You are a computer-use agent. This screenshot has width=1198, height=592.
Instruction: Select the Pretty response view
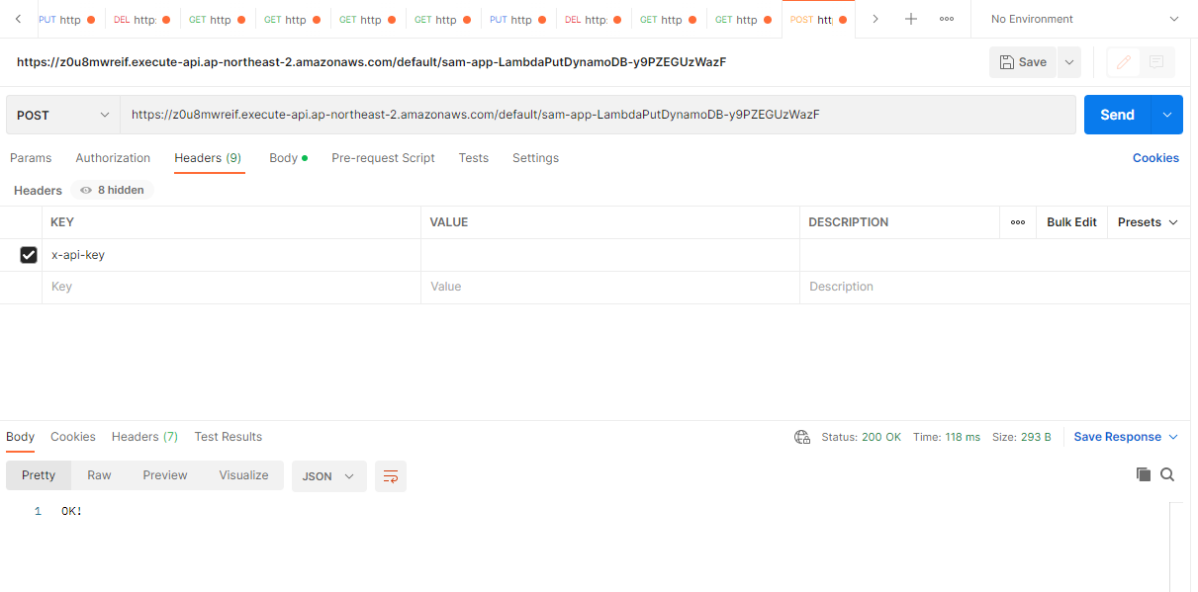pos(39,475)
